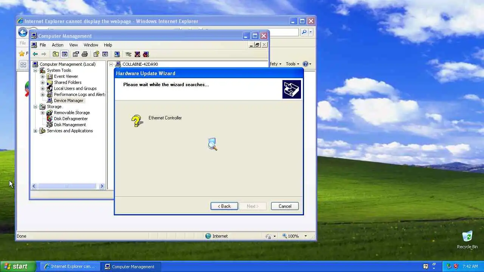
Task: Click the yellow question mark Ethernet Controller icon
Action: tap(137, 121)
